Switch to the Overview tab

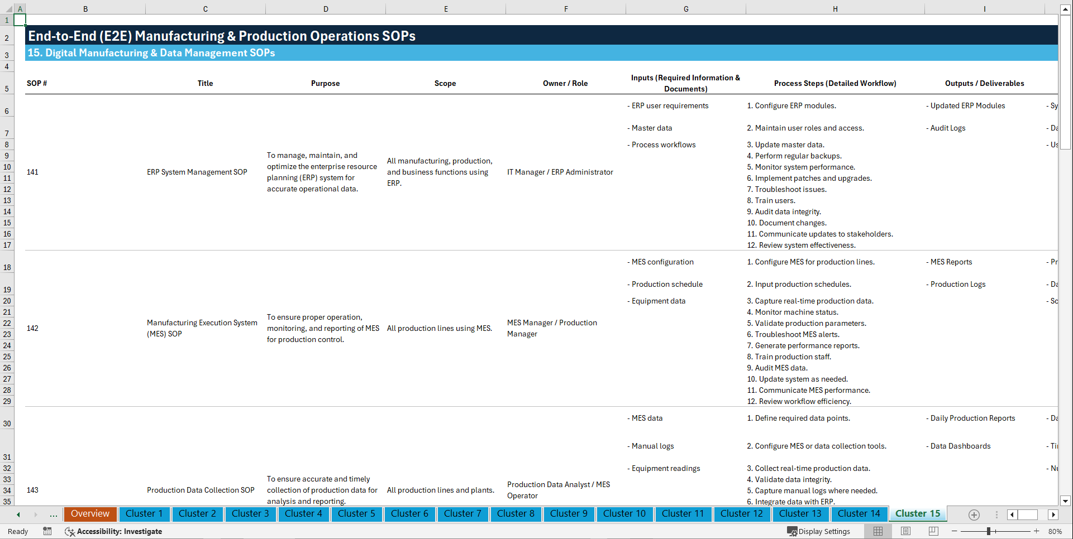(x=90, y=513)
